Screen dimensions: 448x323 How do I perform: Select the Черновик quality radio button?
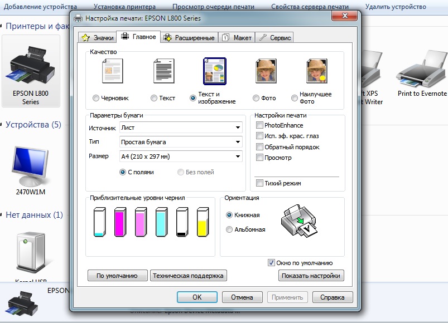click(96, 98)
